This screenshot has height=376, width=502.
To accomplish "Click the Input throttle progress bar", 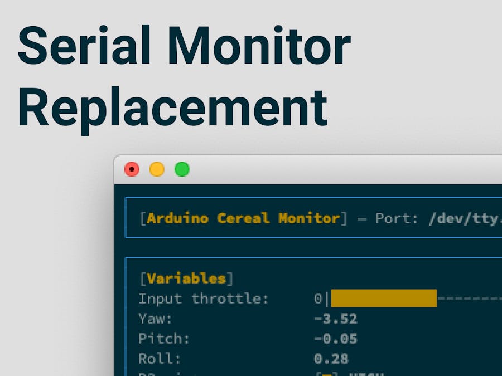I will click(x=416, y=299).
